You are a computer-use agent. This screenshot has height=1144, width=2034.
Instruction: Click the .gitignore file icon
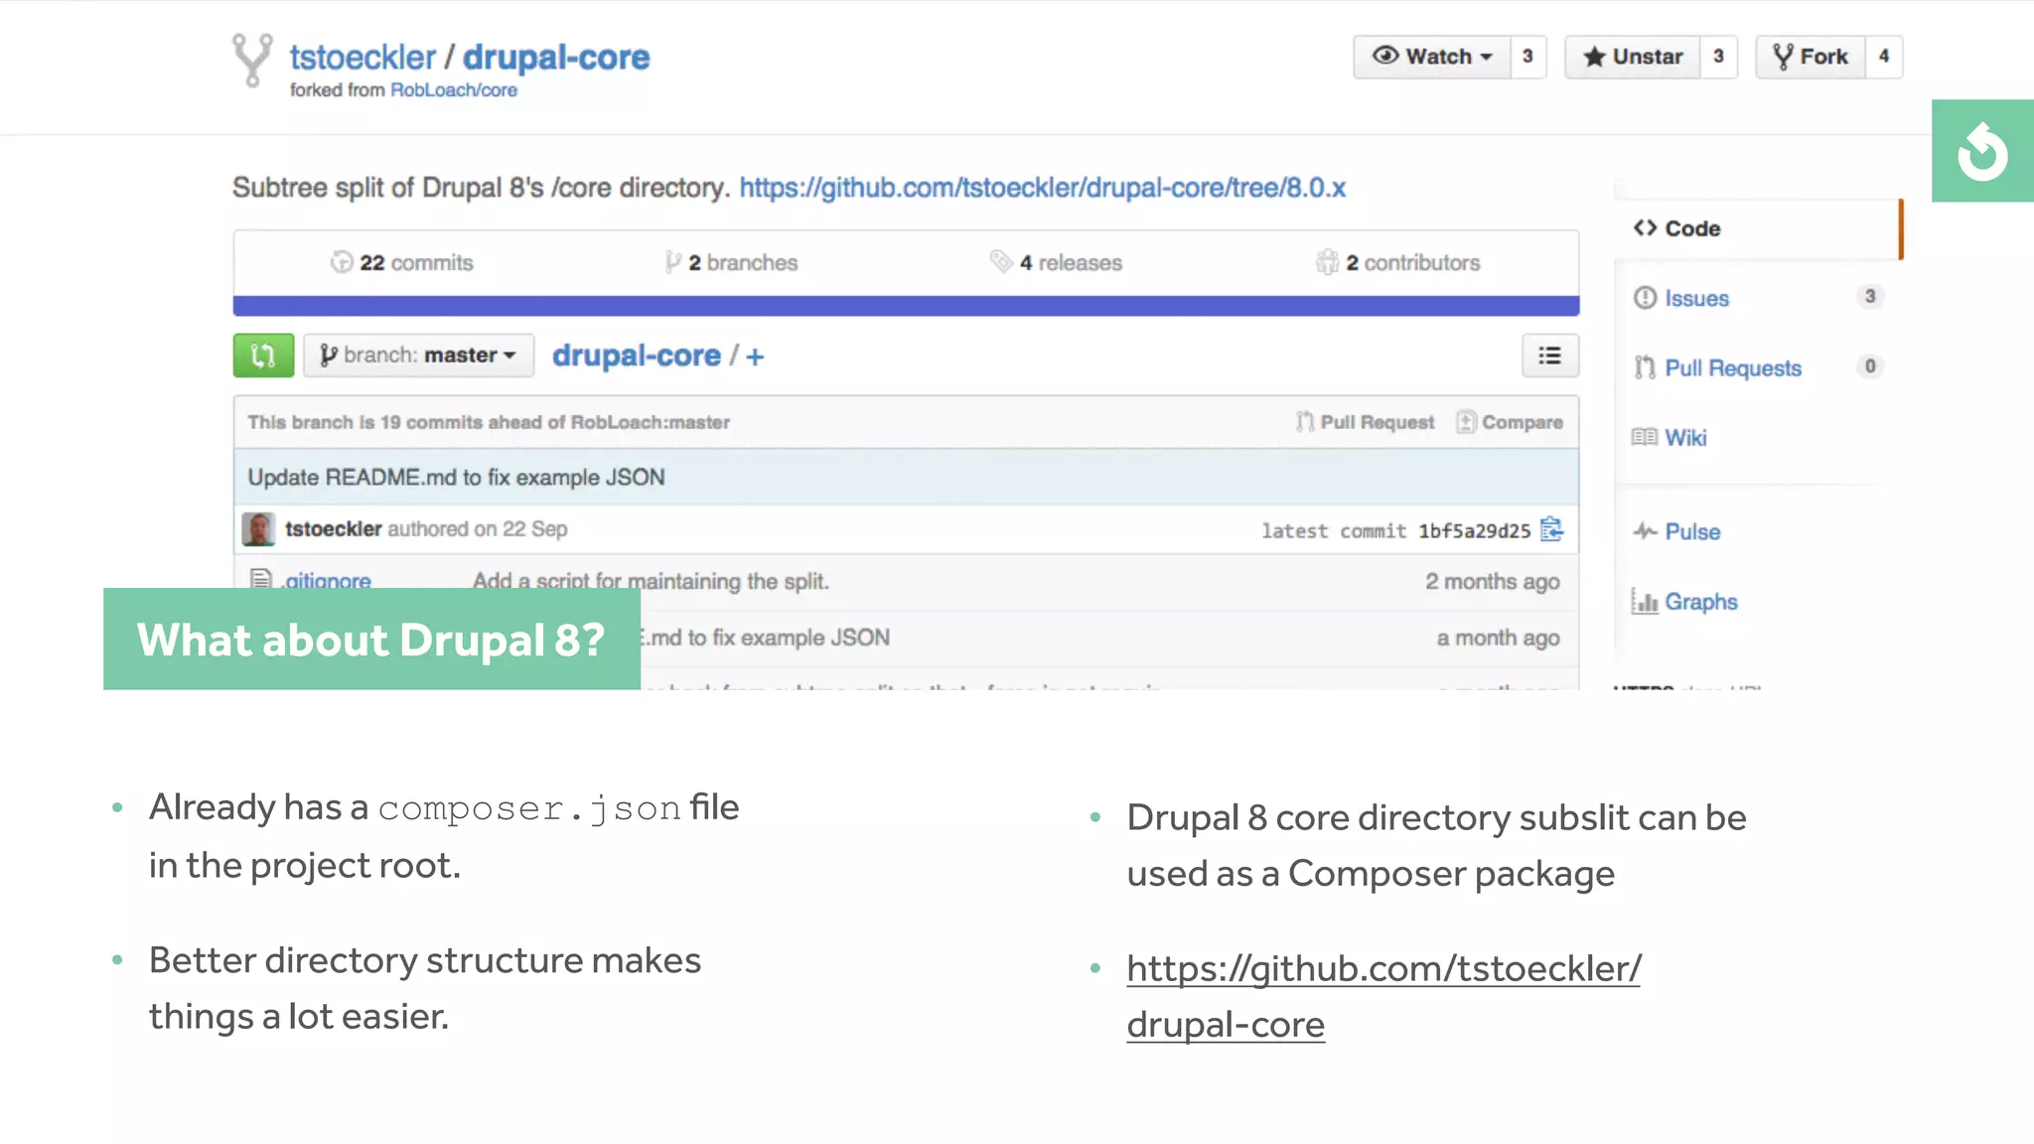(261, 579)
